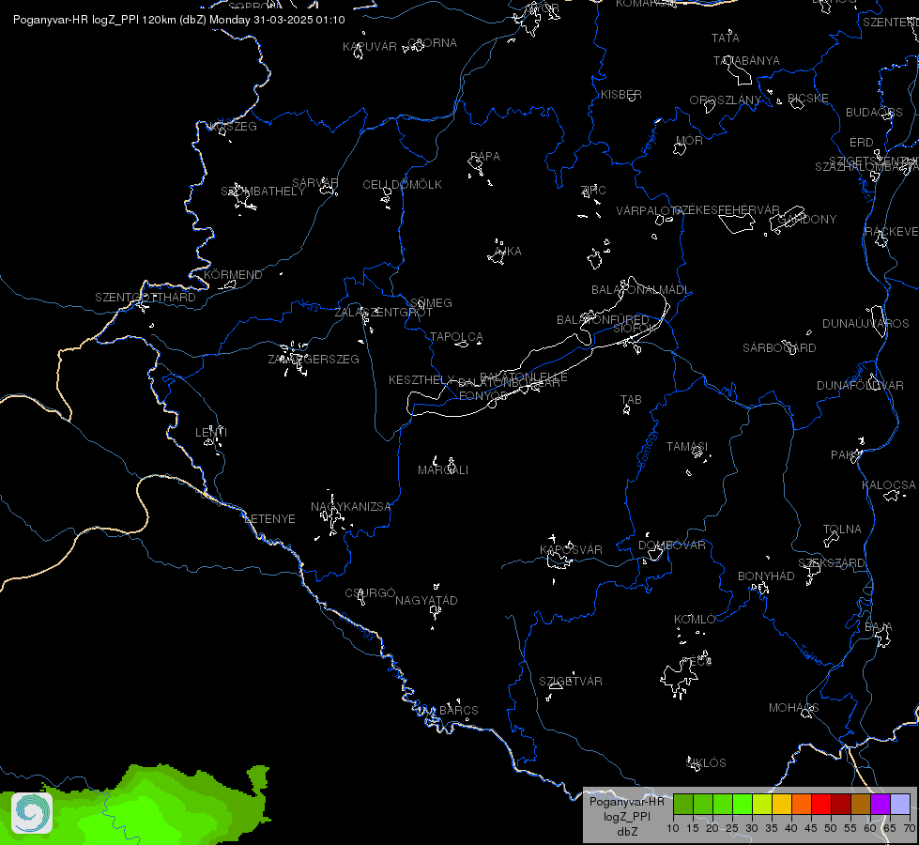Click the BONYHÁD city label
Image resolution: width=919 pixels, height=845 pixels.
point(766,576)
